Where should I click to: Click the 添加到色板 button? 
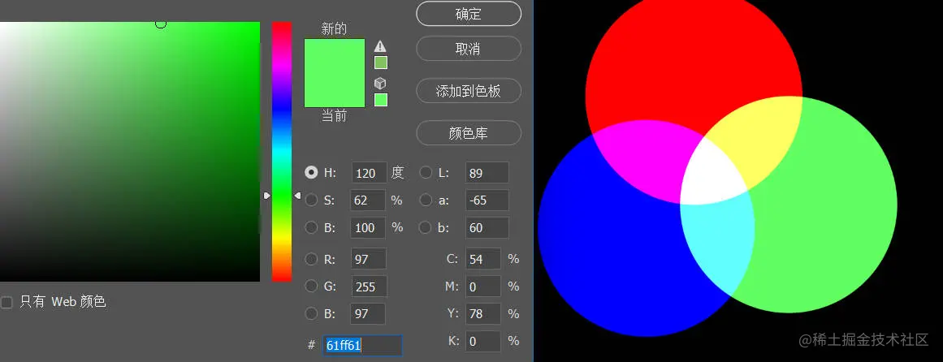469,91
